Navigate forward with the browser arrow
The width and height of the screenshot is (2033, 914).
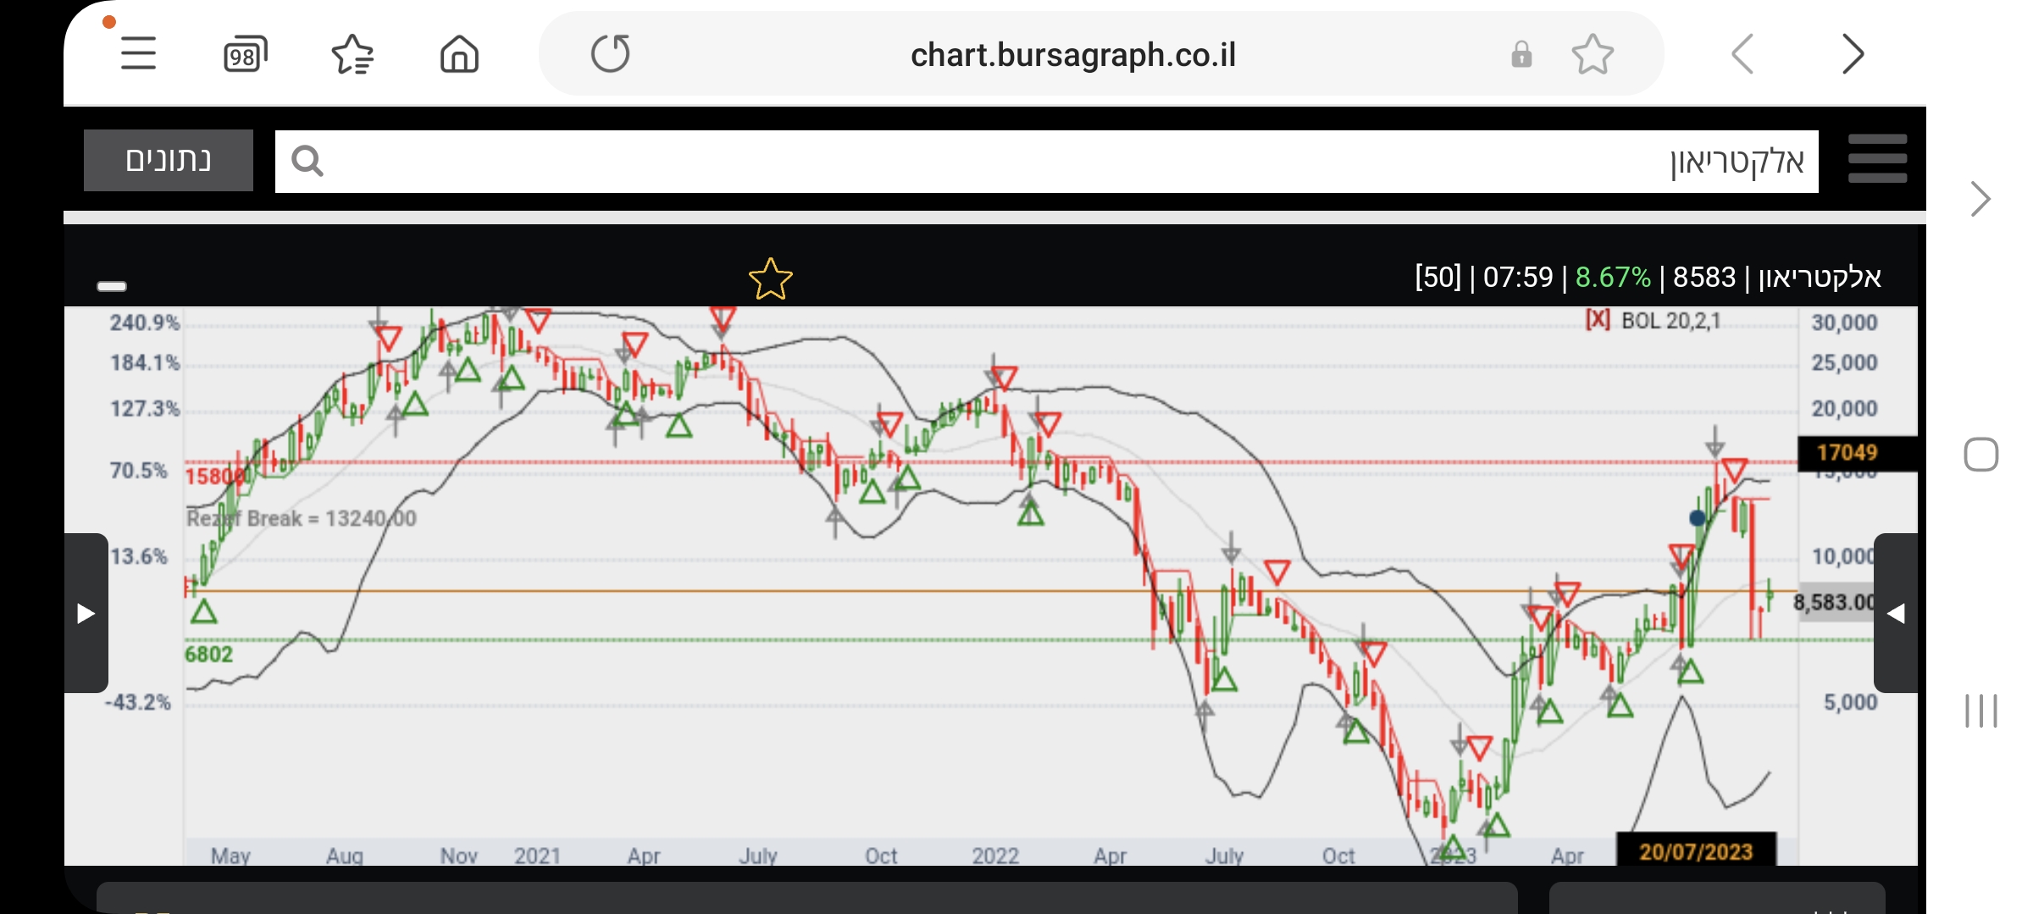(1853, 55)
